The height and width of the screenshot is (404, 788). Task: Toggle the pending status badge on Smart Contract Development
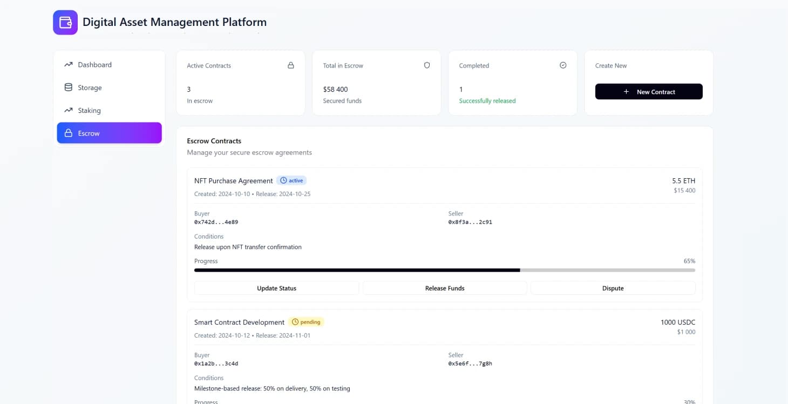306,321
